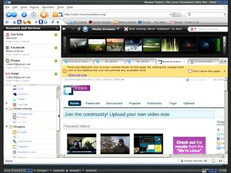Click the YouTube account entry icon
The image size is (231, 173).
click(x=8, y=35)
